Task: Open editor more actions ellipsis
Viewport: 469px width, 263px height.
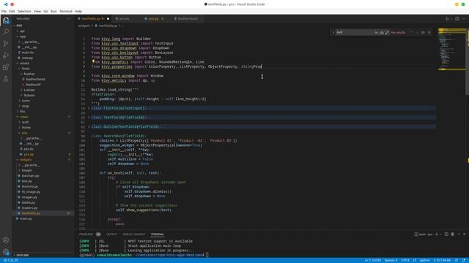Action: pyautogui.click(x=464, y=19)
